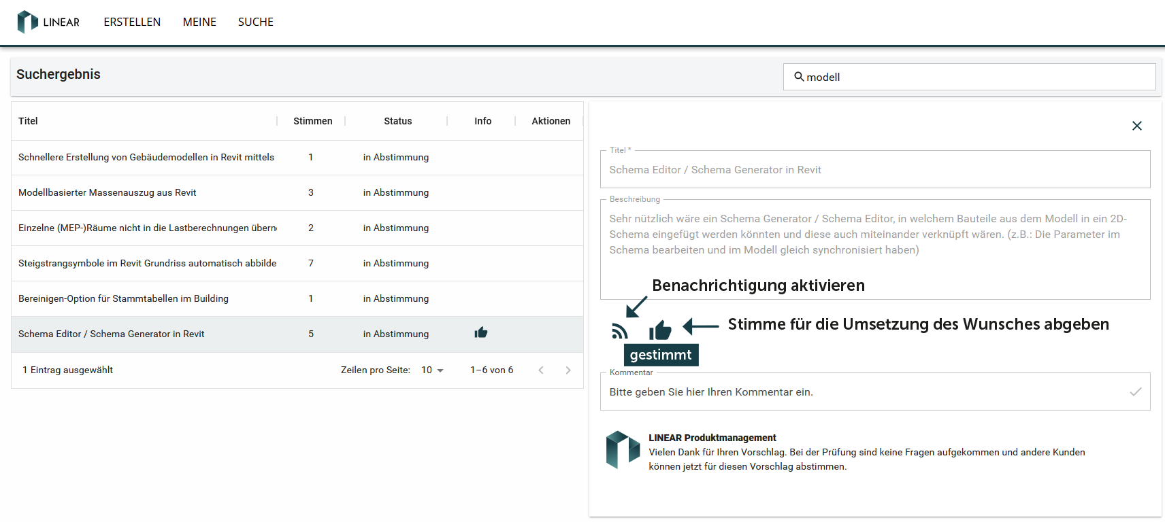Open the ERSTELLEN menu
This screenshot has width=1165, height=522.
(x=132, y=22)
